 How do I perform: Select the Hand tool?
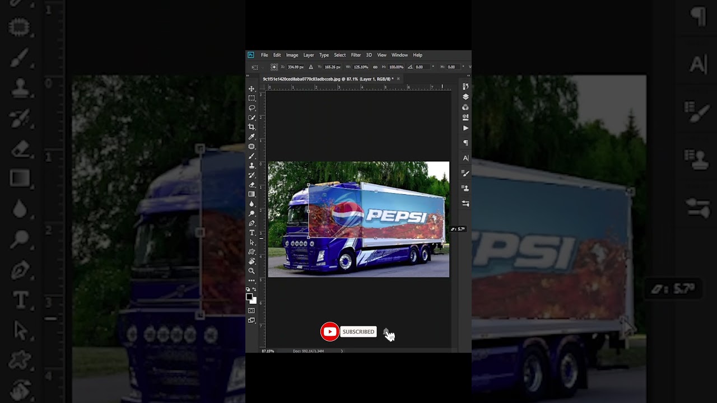(x=252, y=261)
